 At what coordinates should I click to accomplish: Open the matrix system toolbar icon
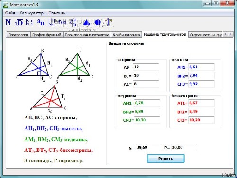(x=29, y=22)
